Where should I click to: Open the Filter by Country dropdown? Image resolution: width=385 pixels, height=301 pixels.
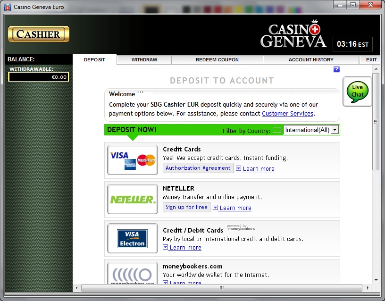tap(335, 130)
